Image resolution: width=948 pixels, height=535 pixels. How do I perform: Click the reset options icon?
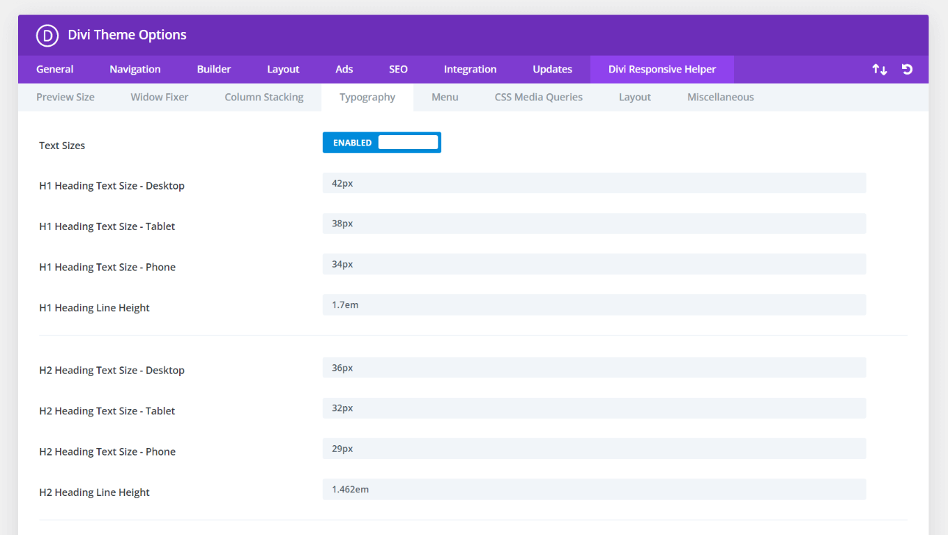[x=907, y=69]
